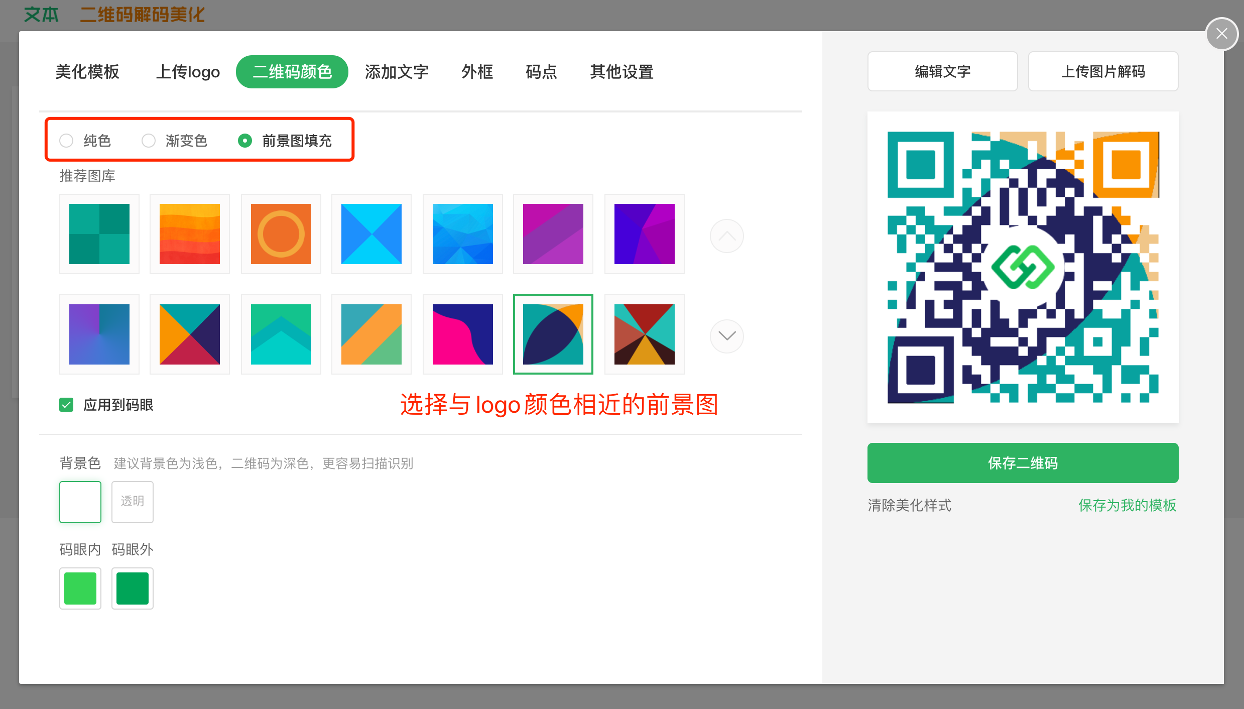Viewport: 1244px width, 709px height.
Task: Choose the pink and navy curve thumbnail
Action: click(x=463, y=334)
